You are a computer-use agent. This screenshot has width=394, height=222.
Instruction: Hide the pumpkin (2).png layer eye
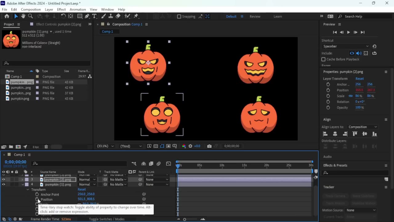click(x=3, y=179)
